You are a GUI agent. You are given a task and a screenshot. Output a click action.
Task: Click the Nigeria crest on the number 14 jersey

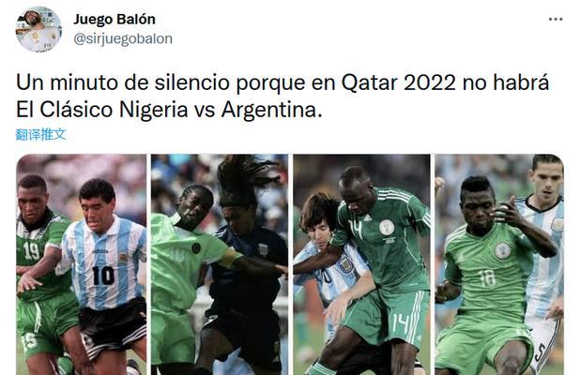pos(387,227)
